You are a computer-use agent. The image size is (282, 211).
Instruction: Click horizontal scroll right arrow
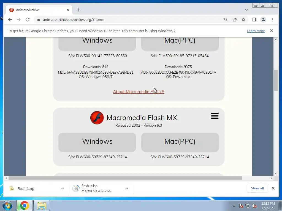(x=271, y=178)
